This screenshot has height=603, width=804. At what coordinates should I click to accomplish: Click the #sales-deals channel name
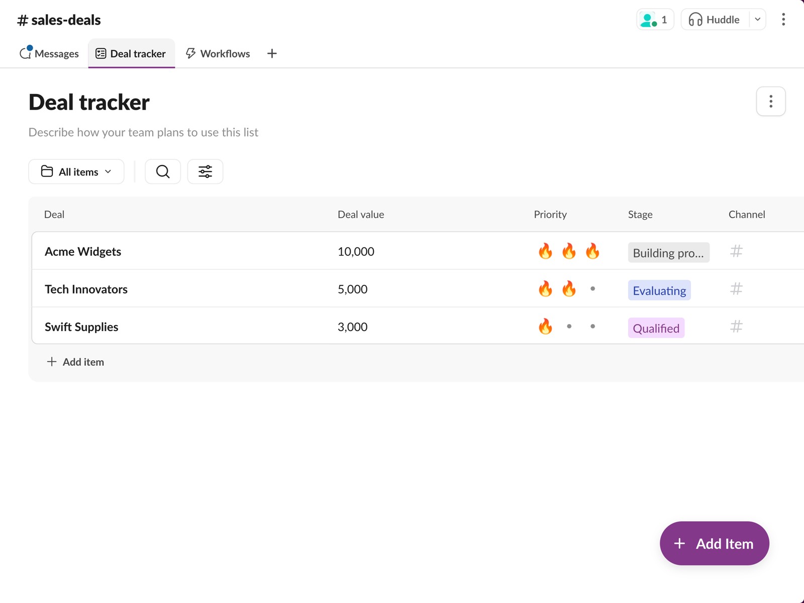coord(59,20)
